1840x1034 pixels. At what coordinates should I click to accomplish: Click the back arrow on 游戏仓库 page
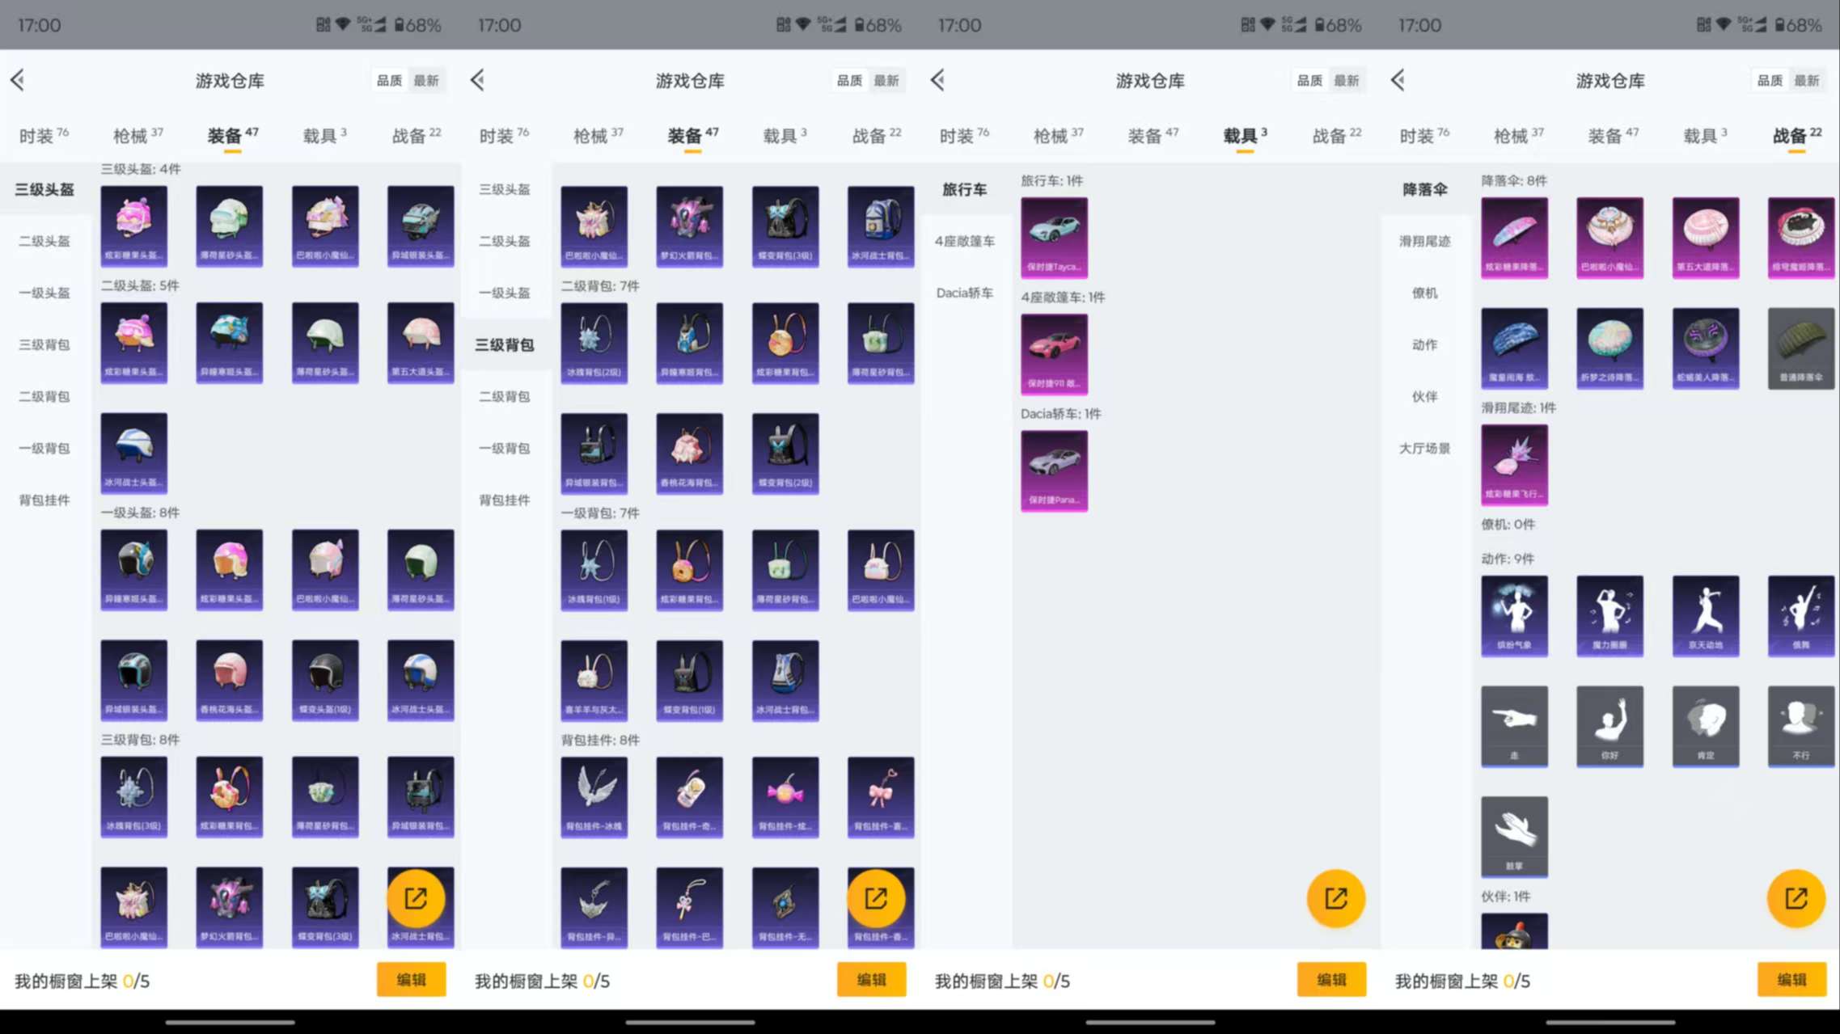coord(17,80)
